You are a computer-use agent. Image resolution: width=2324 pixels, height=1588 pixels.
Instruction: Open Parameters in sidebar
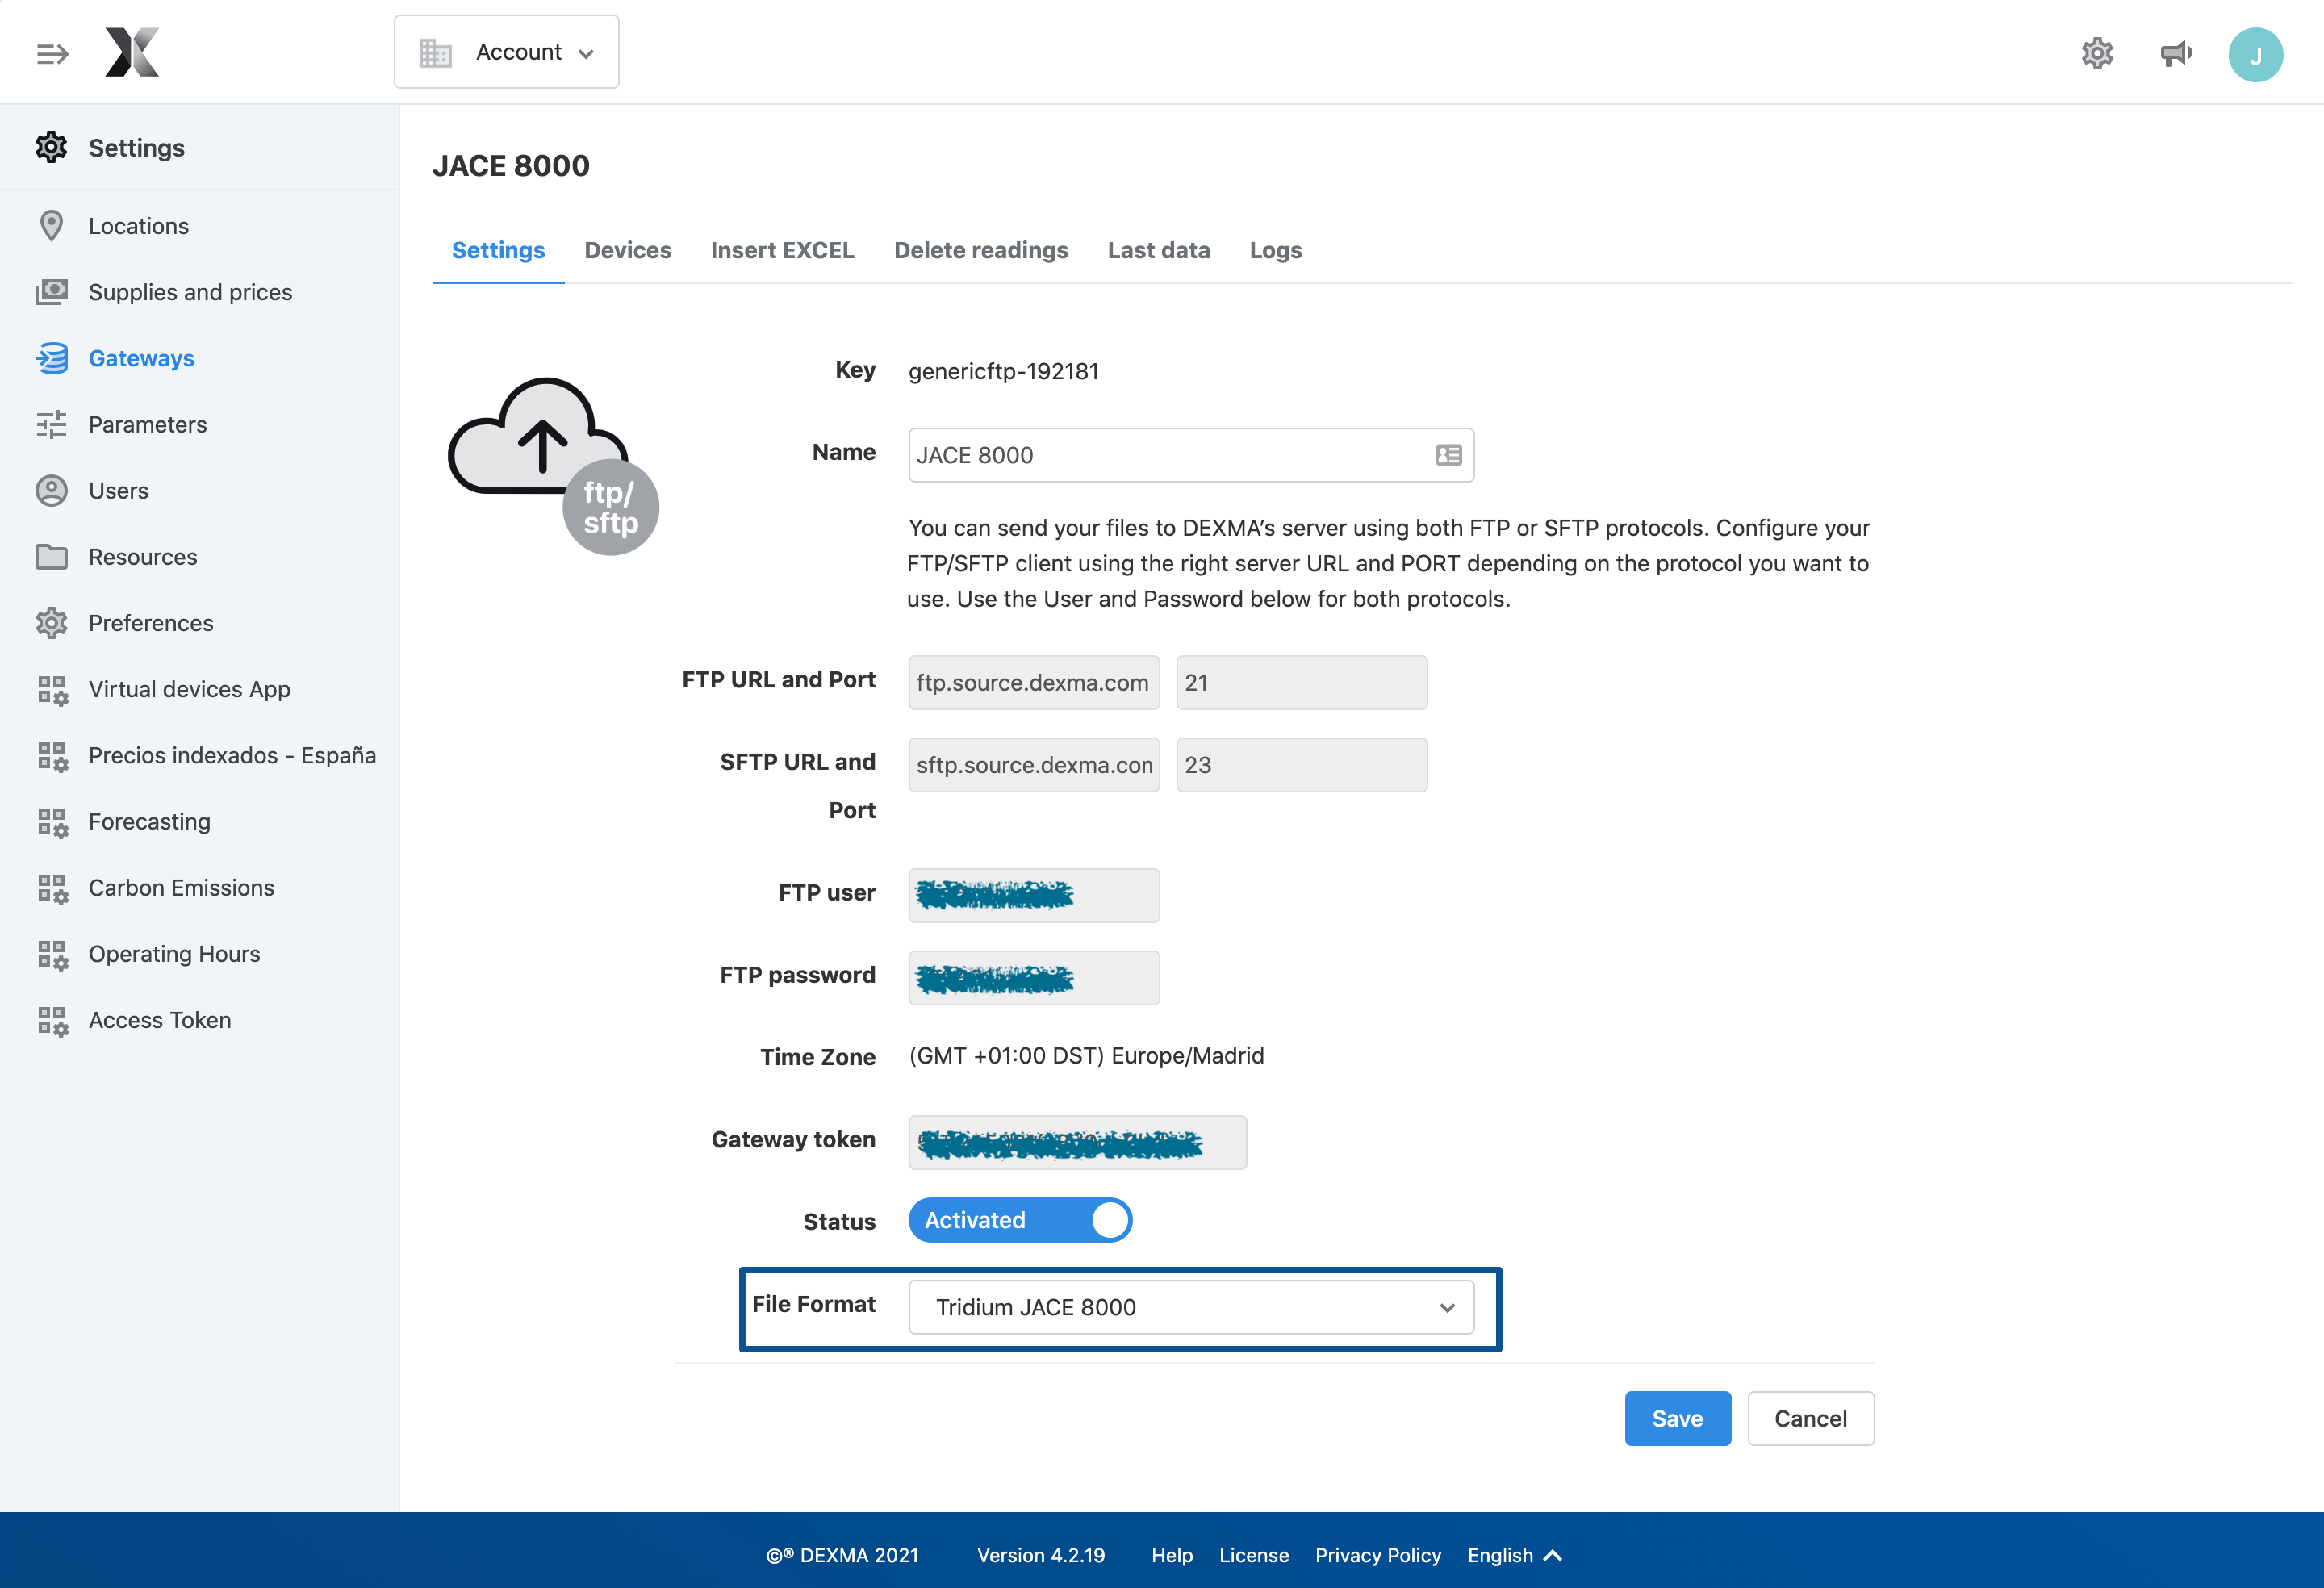[x=148, y=424]
